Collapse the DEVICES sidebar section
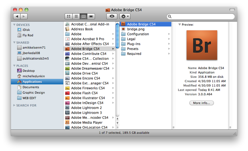 pos(14,25)
